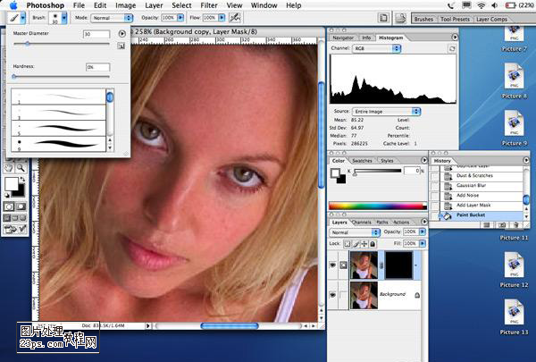Open the Flow slider arrow
Screen dimensions: 536x362
point(222,18)
